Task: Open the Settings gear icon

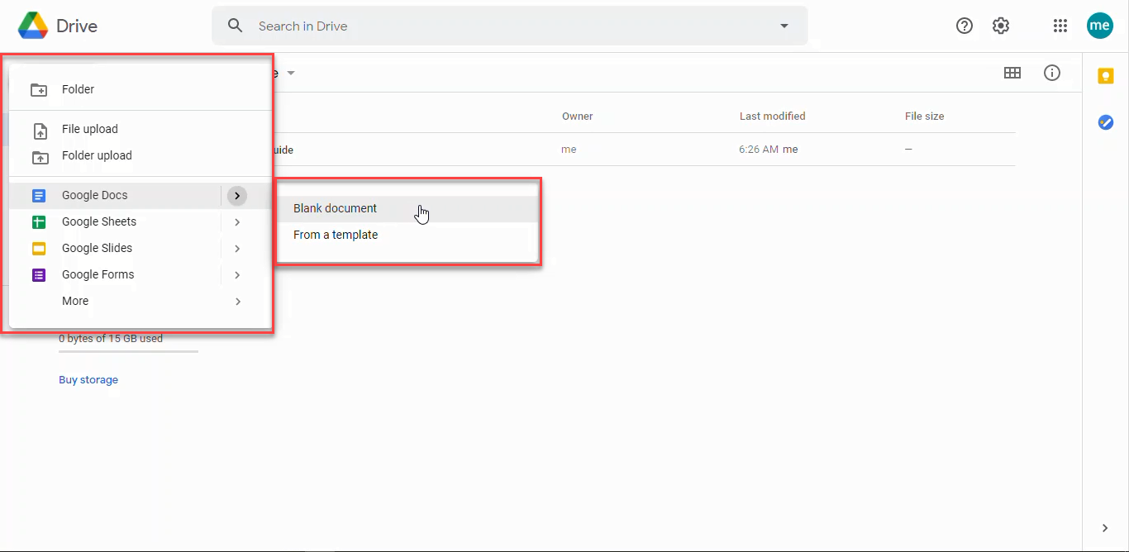Action: coord(1001,26)
